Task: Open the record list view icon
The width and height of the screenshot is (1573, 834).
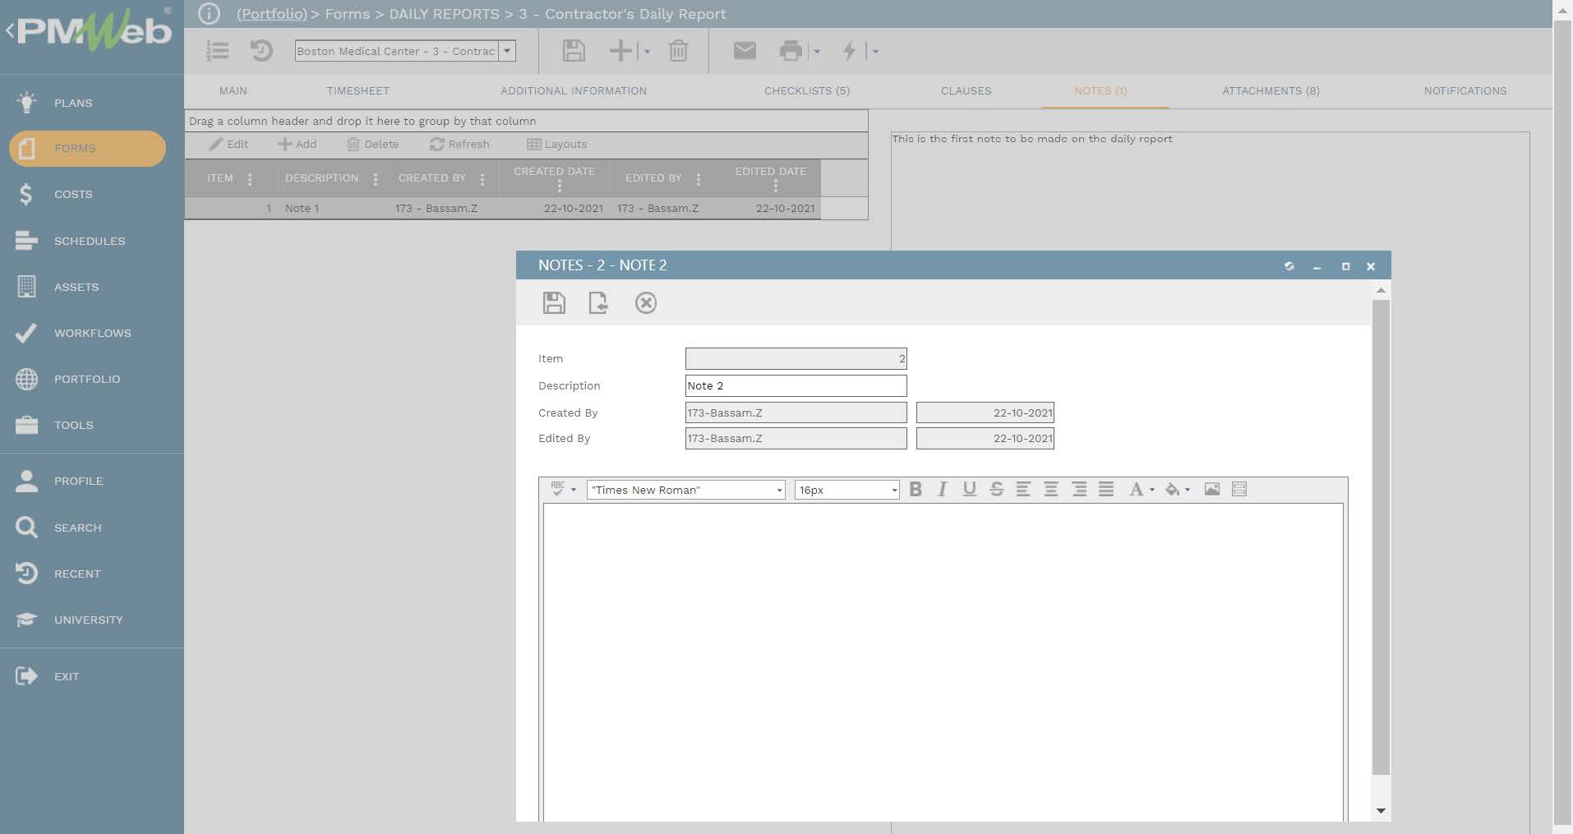Action: click(217, 51)
